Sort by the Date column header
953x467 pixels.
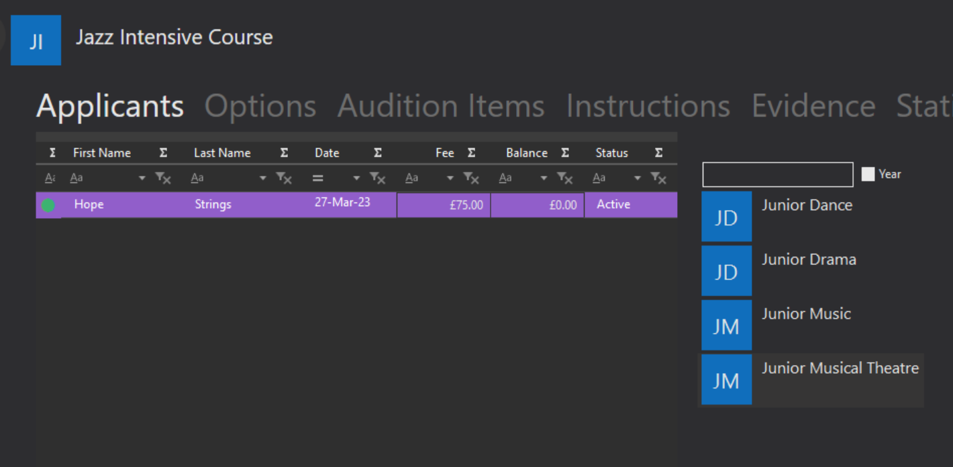pos(327,153)
